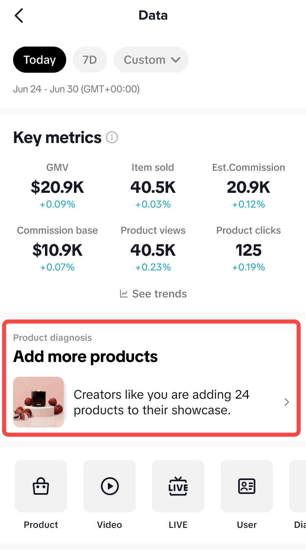
Task: Click the See trends link
Action: point(159,294)
